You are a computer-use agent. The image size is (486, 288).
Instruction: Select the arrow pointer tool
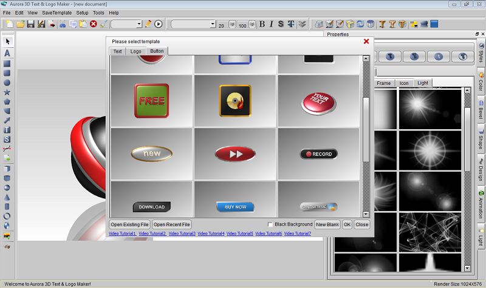click(7, 41)
